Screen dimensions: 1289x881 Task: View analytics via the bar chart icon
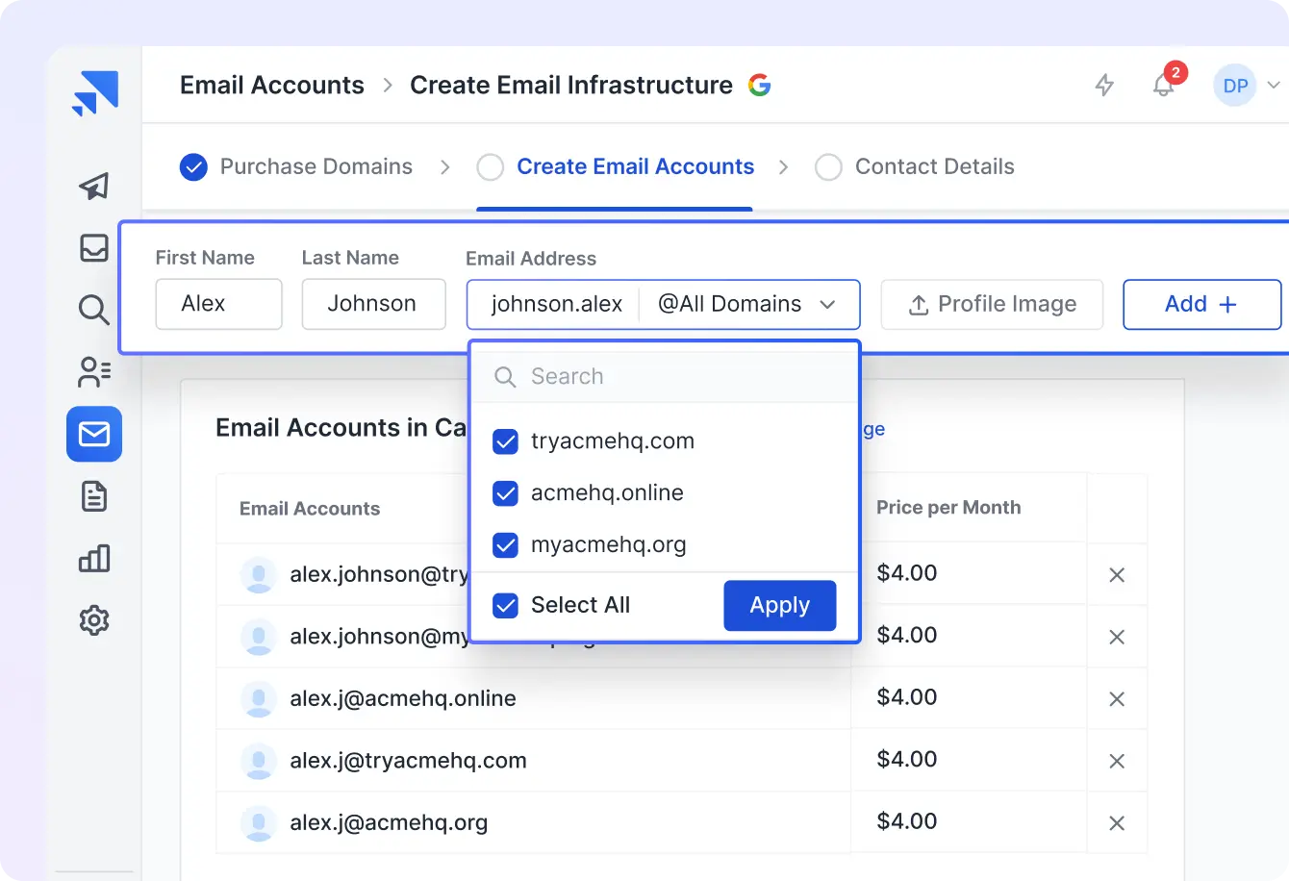(93, 558)
